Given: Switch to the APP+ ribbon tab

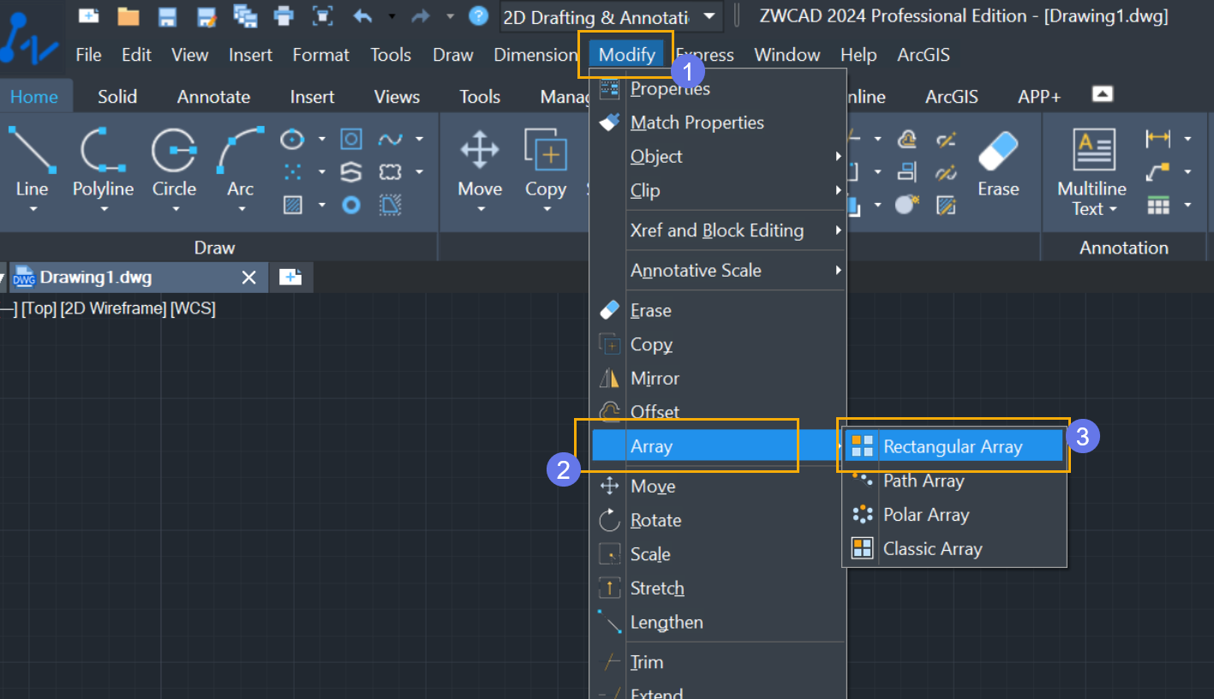Looking at the screenshot, I should (x=1039, y=97).
